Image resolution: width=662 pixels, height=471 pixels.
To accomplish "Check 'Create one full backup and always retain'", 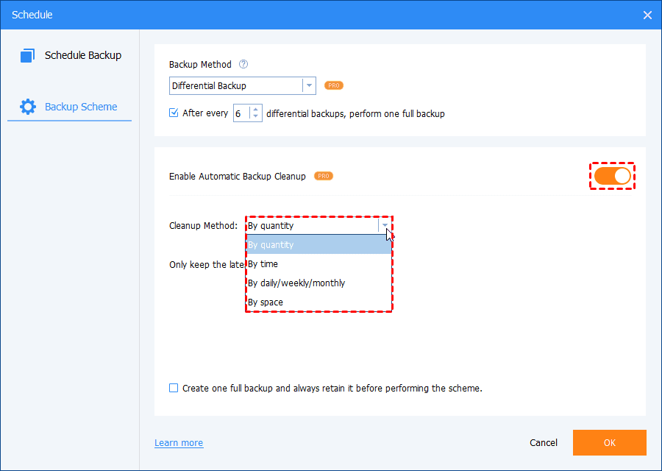I will (x=174, y=388).
